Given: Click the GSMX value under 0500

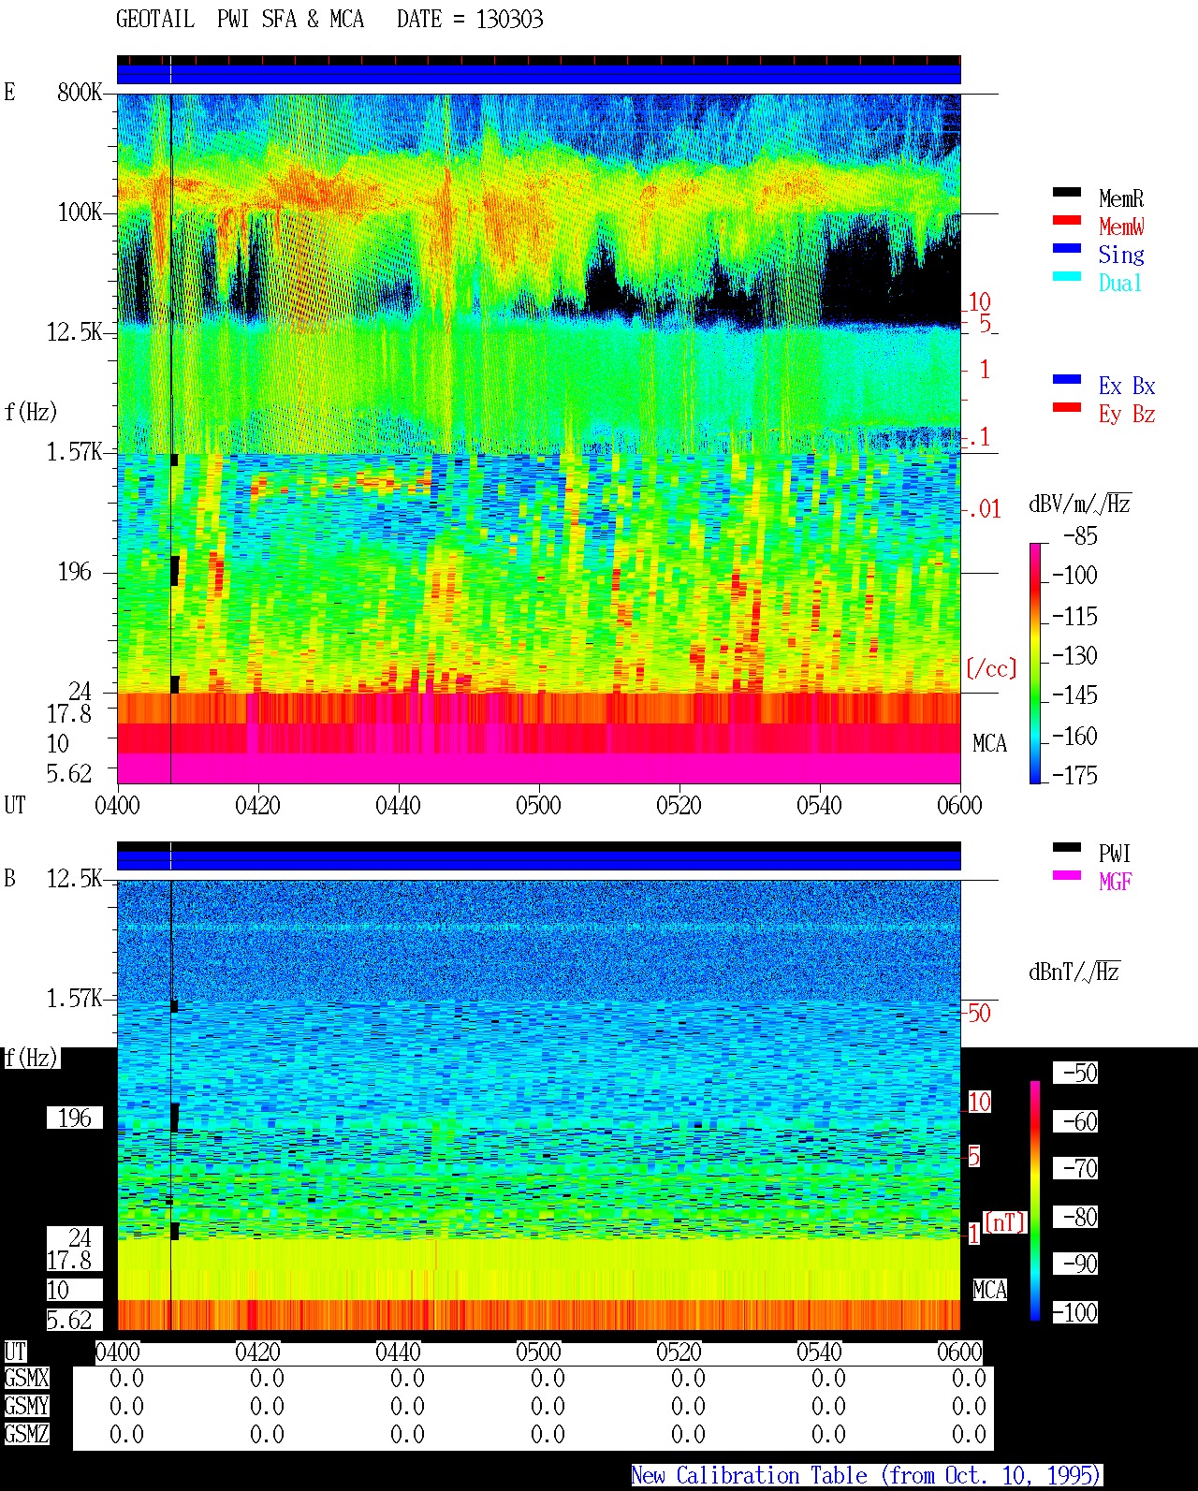Looking at the screenshot, I should click(548, 1379).
